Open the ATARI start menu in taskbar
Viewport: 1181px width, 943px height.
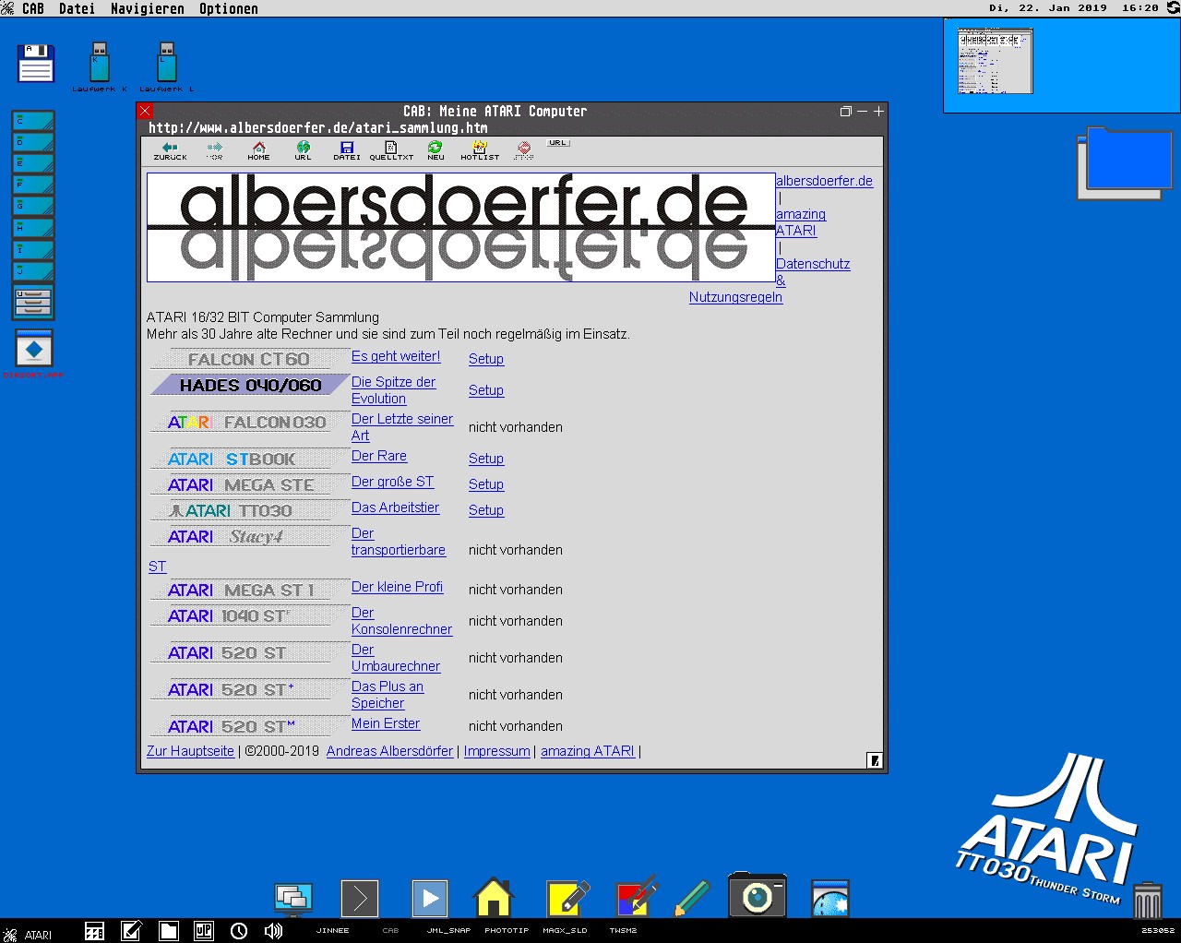coord(28,934)
